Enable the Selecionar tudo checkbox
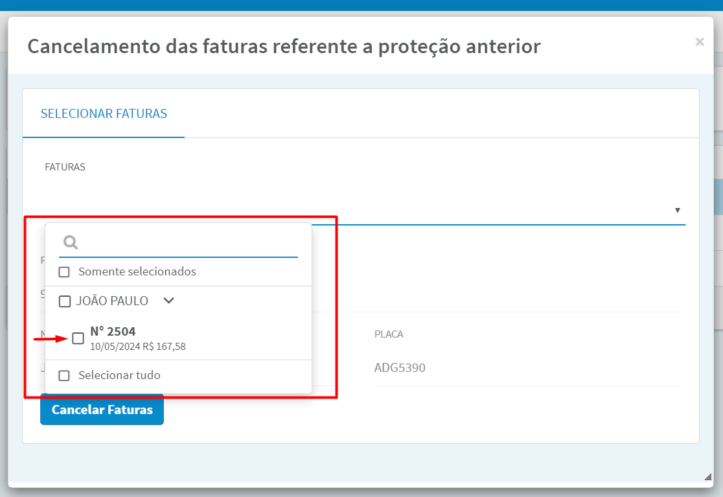 click(64, 376)
